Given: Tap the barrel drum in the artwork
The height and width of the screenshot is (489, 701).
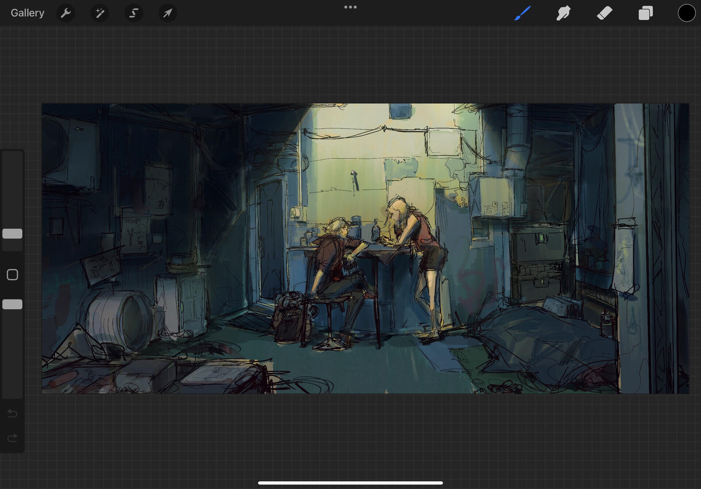Looking at the screenshot, I should (x=119, y=321).
